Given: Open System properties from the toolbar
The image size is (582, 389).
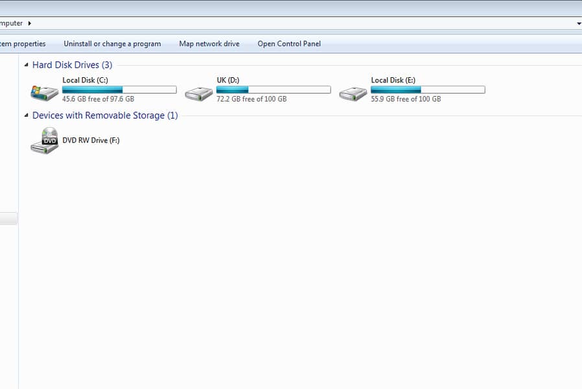Looking at the screenshot, I should [23, 44].
